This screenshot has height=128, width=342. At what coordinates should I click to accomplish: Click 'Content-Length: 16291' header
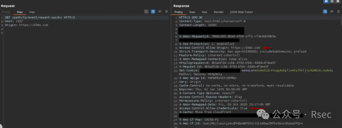[198, 25]
